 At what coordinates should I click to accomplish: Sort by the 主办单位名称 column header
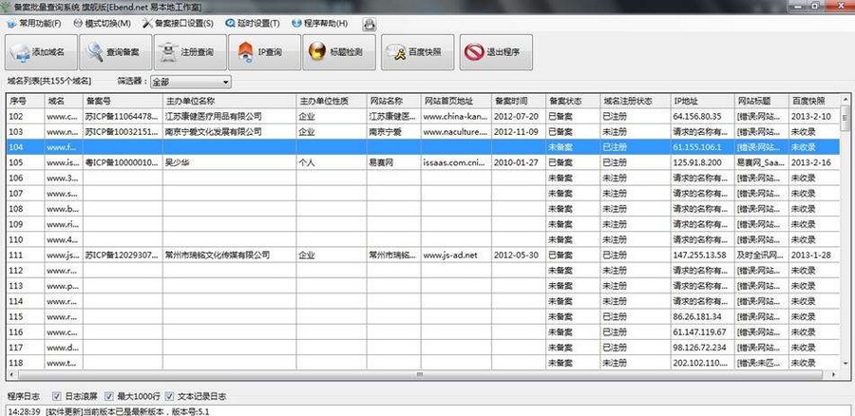[230, 102]
